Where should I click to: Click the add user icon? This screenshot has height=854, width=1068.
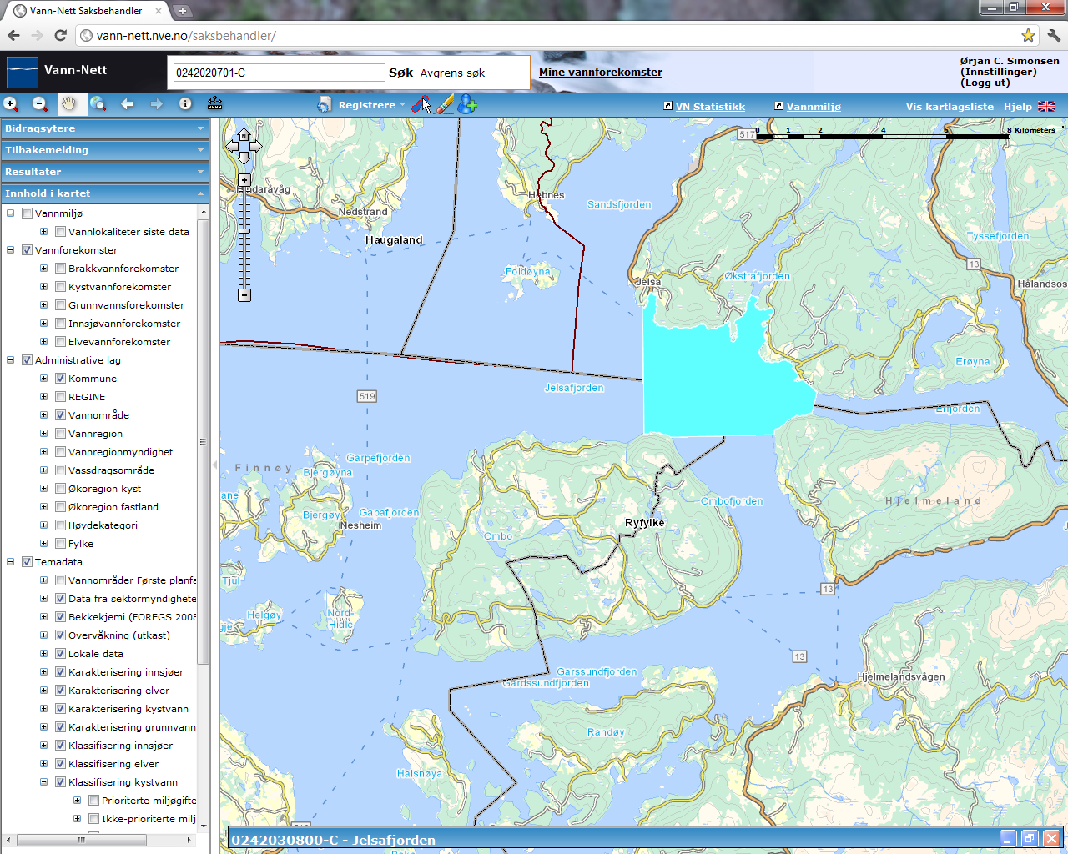467,104
